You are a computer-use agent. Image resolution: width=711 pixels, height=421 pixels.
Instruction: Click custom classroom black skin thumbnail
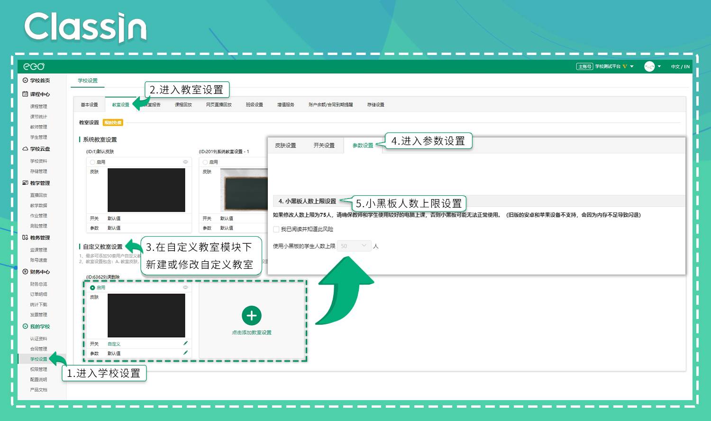coord(146,315)
